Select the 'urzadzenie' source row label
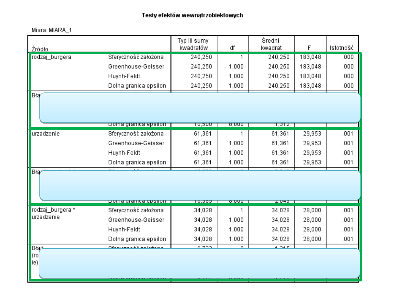The height and width of the screenshot is (298, 397). coord(46,134)
